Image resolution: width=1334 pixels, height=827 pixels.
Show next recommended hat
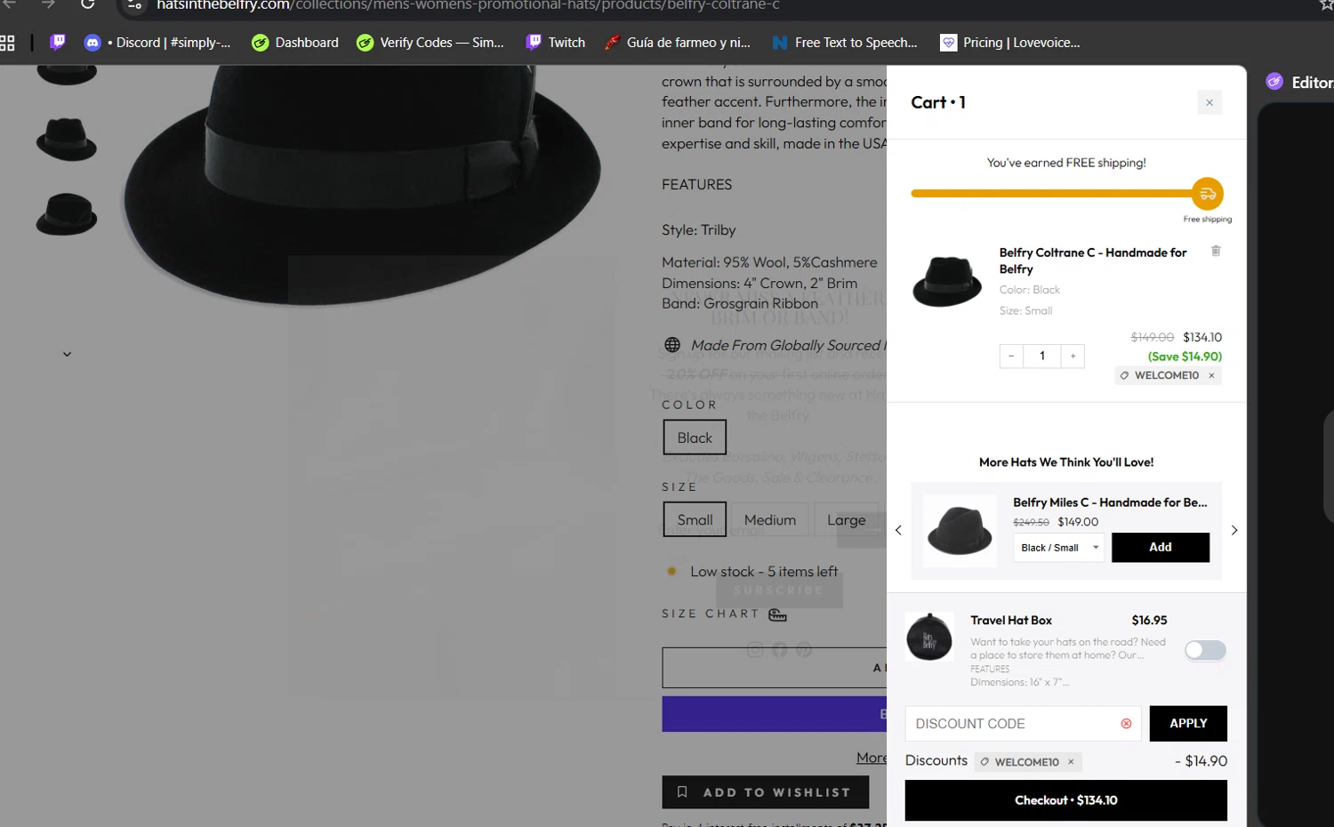[x=1234, y=530]
